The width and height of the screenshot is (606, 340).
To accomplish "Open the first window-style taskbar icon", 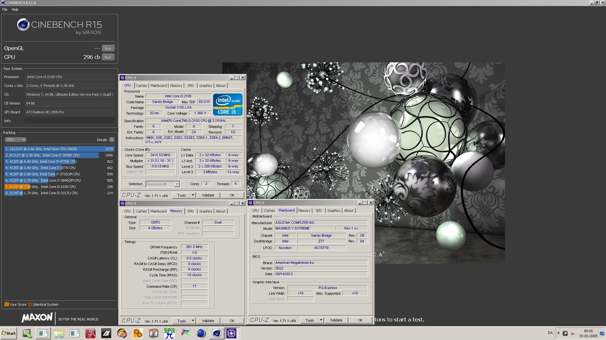I will click(43, 333).
